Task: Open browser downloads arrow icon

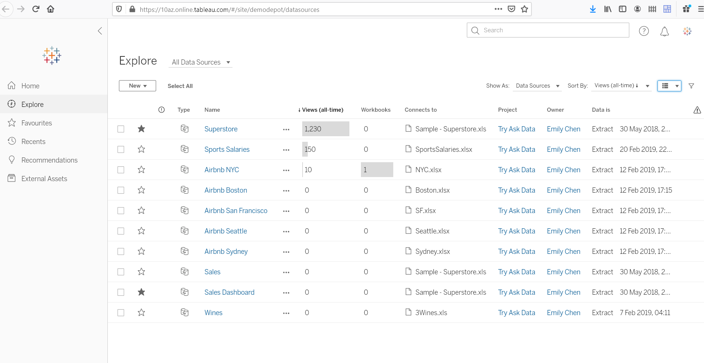Action: tap(593, 9)
